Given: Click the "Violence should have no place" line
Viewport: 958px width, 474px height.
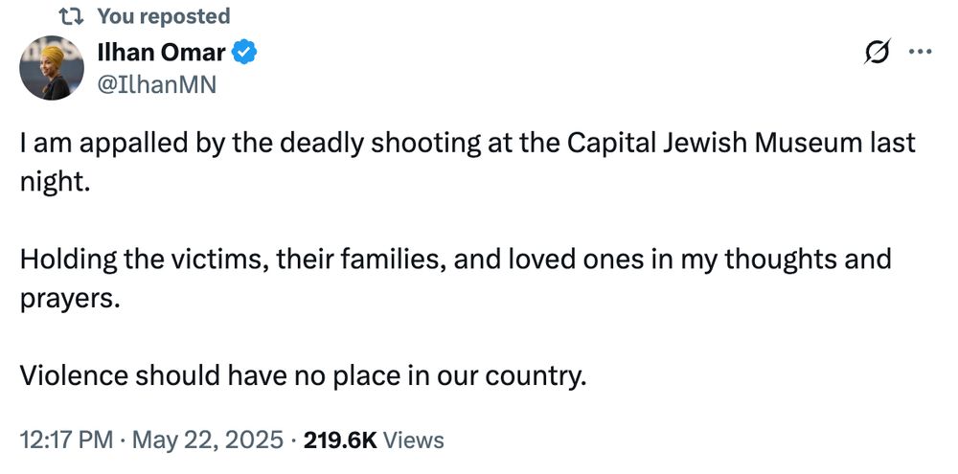Looking at the screenshot, I should click(x=302, y=375).
